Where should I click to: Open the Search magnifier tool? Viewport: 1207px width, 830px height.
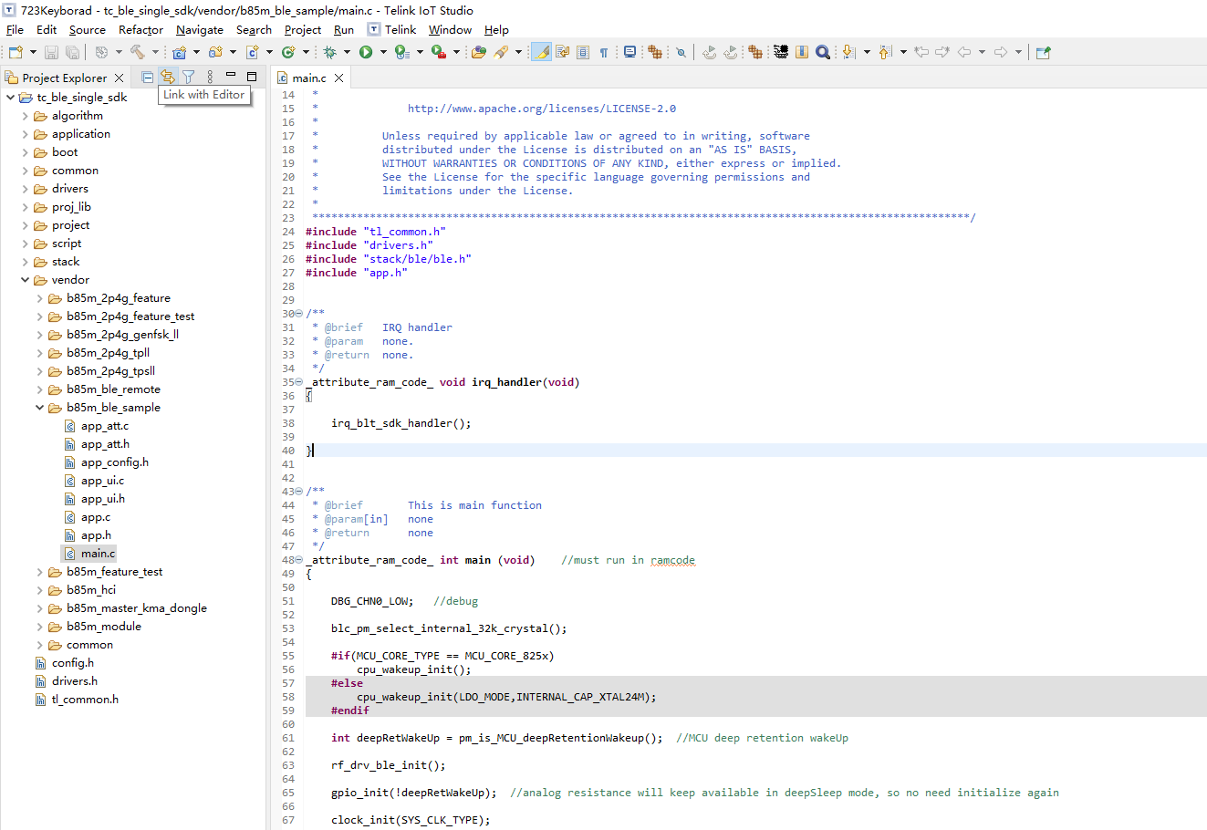click(x=823, y=52)
